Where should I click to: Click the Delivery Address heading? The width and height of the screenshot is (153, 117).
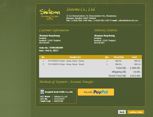[106, 30]
